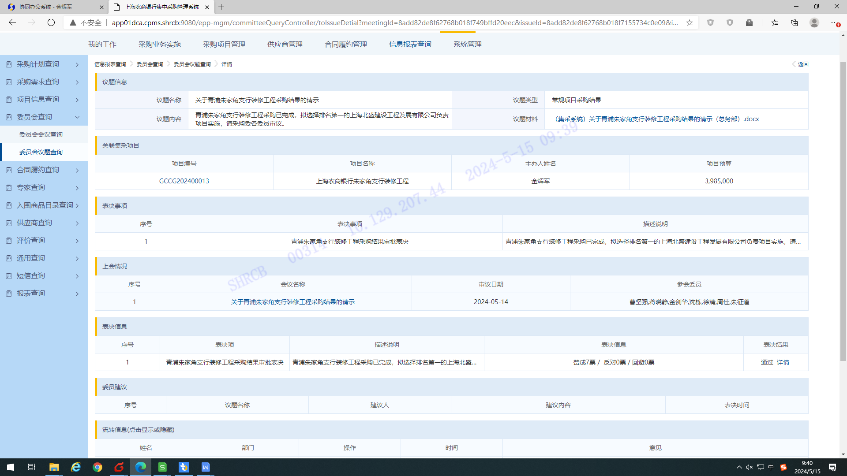
Task: Click the calendar icon beside 采购计划查询
Action: [9, 64]
